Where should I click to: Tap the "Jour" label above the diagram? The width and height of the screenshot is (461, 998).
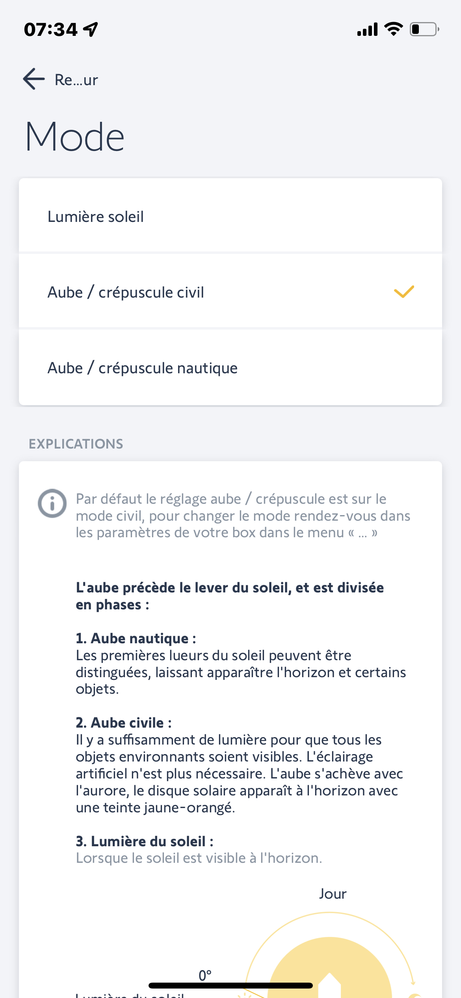coord(333,894)
